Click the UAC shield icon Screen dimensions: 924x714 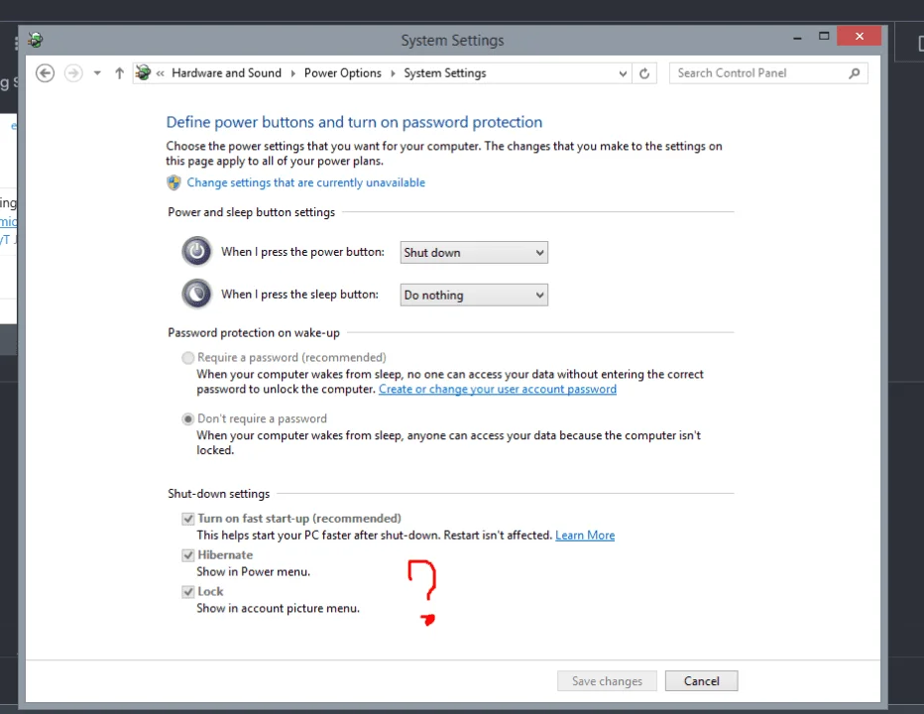tap(173, 182)
